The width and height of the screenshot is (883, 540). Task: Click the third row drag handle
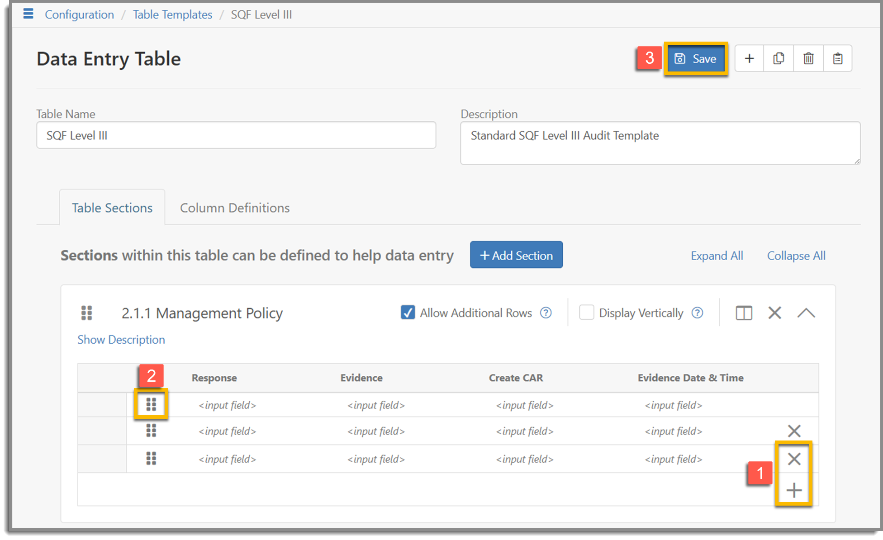151,459
